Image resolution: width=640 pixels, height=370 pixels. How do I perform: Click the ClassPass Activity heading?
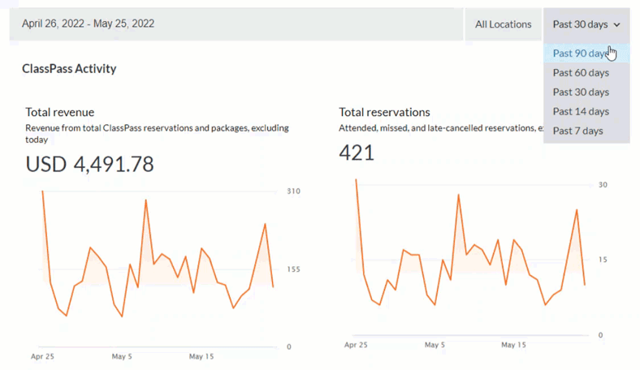click(x=69, y=69)
